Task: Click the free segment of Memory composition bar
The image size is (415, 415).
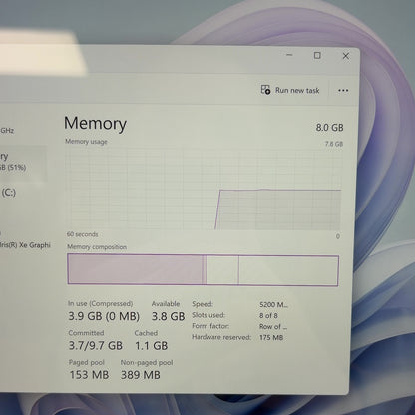Action: [x=288, y=270]
